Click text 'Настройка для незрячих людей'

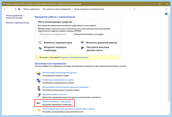click(x=55, y=76)
